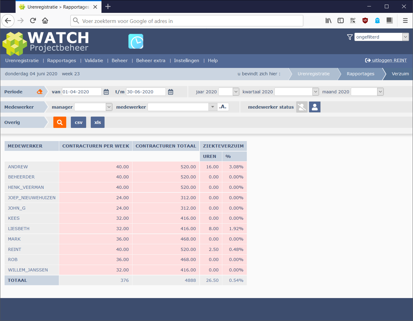Screen dimensions: 413x321
Task: Open the Validatie menu
Action: (x=94, y=61)
